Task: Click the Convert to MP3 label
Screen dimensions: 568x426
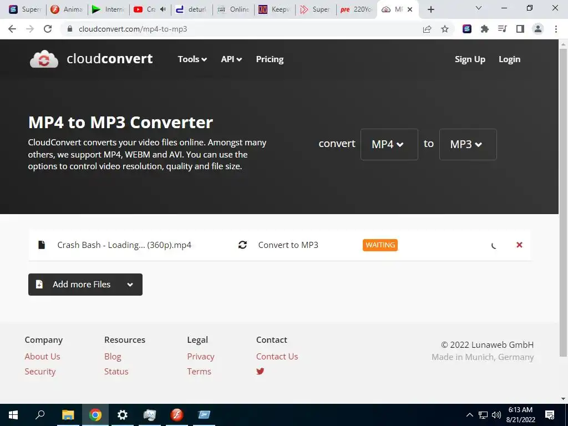Action: (x=288, y=245)
